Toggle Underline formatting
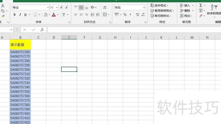Image resolution: width=221 pixels, height=124 pixels. (25, 15)
